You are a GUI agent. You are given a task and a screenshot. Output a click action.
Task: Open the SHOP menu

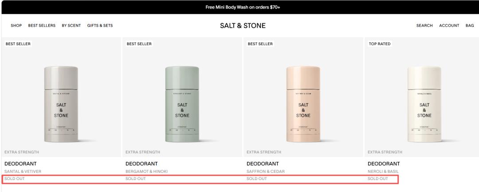pyautogui.click(x=16, y=26)
